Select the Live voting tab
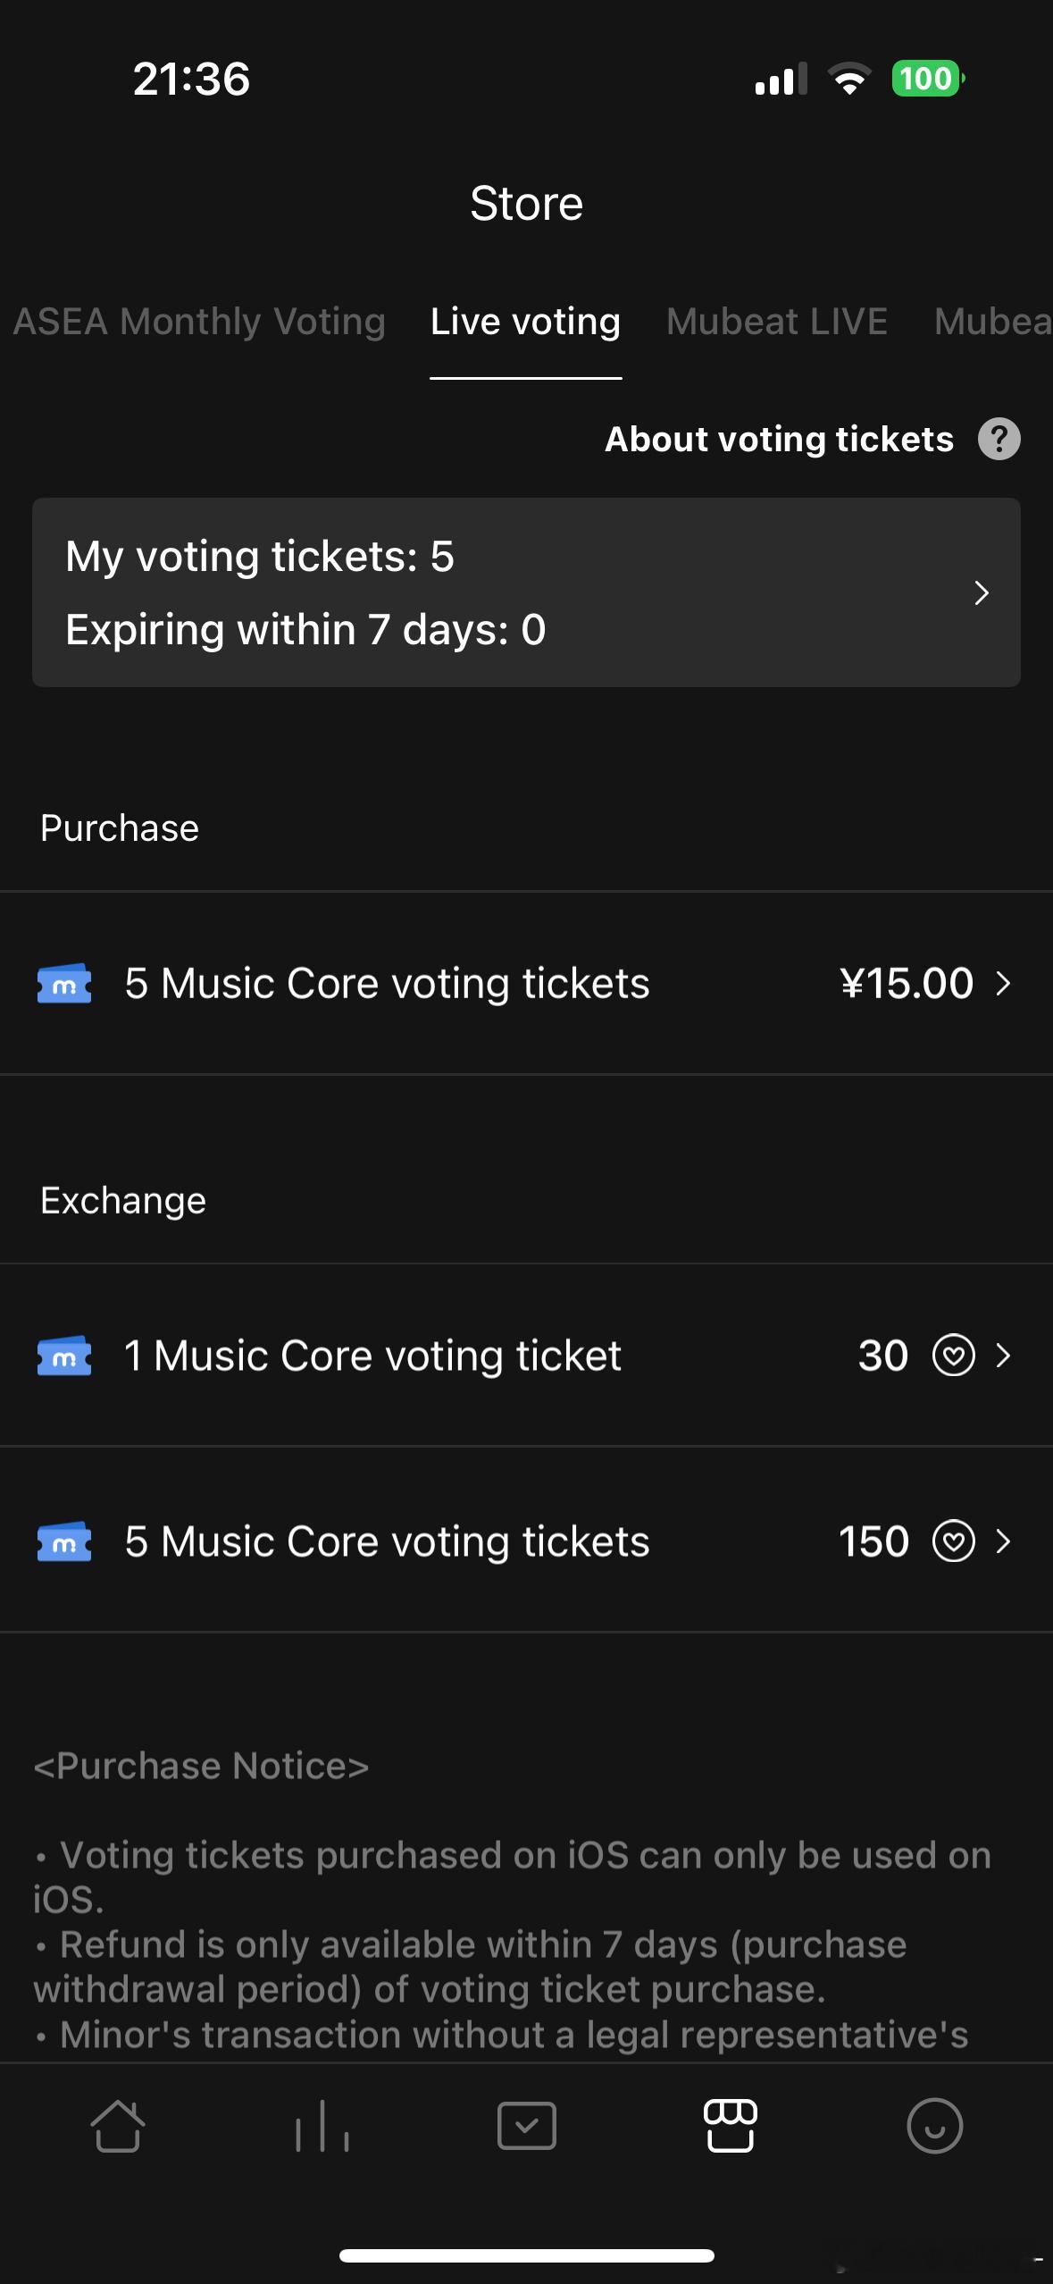This screenshot has width=1053, height=2284. point(525,322)
